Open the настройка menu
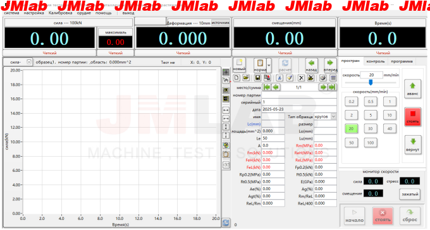The image size is (430, 230). click(34, 13)
